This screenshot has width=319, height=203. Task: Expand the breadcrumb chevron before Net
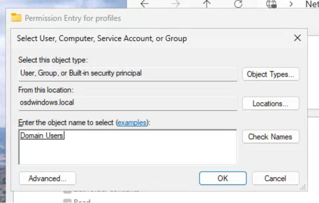coord(291,4)
